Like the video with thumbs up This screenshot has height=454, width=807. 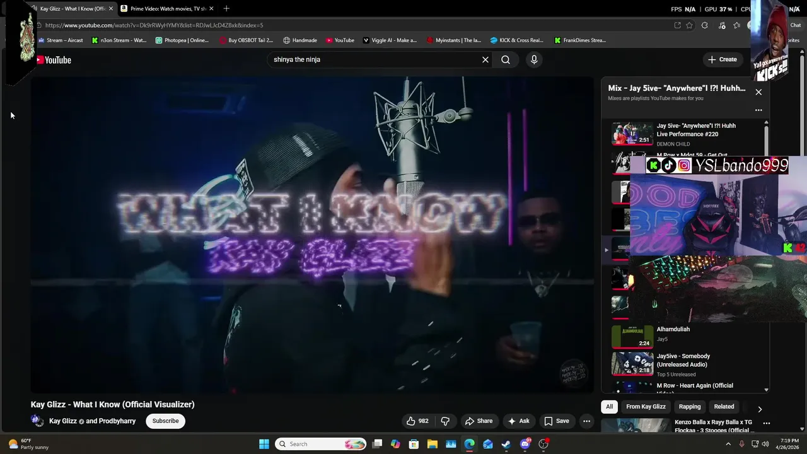click(417, 421)
